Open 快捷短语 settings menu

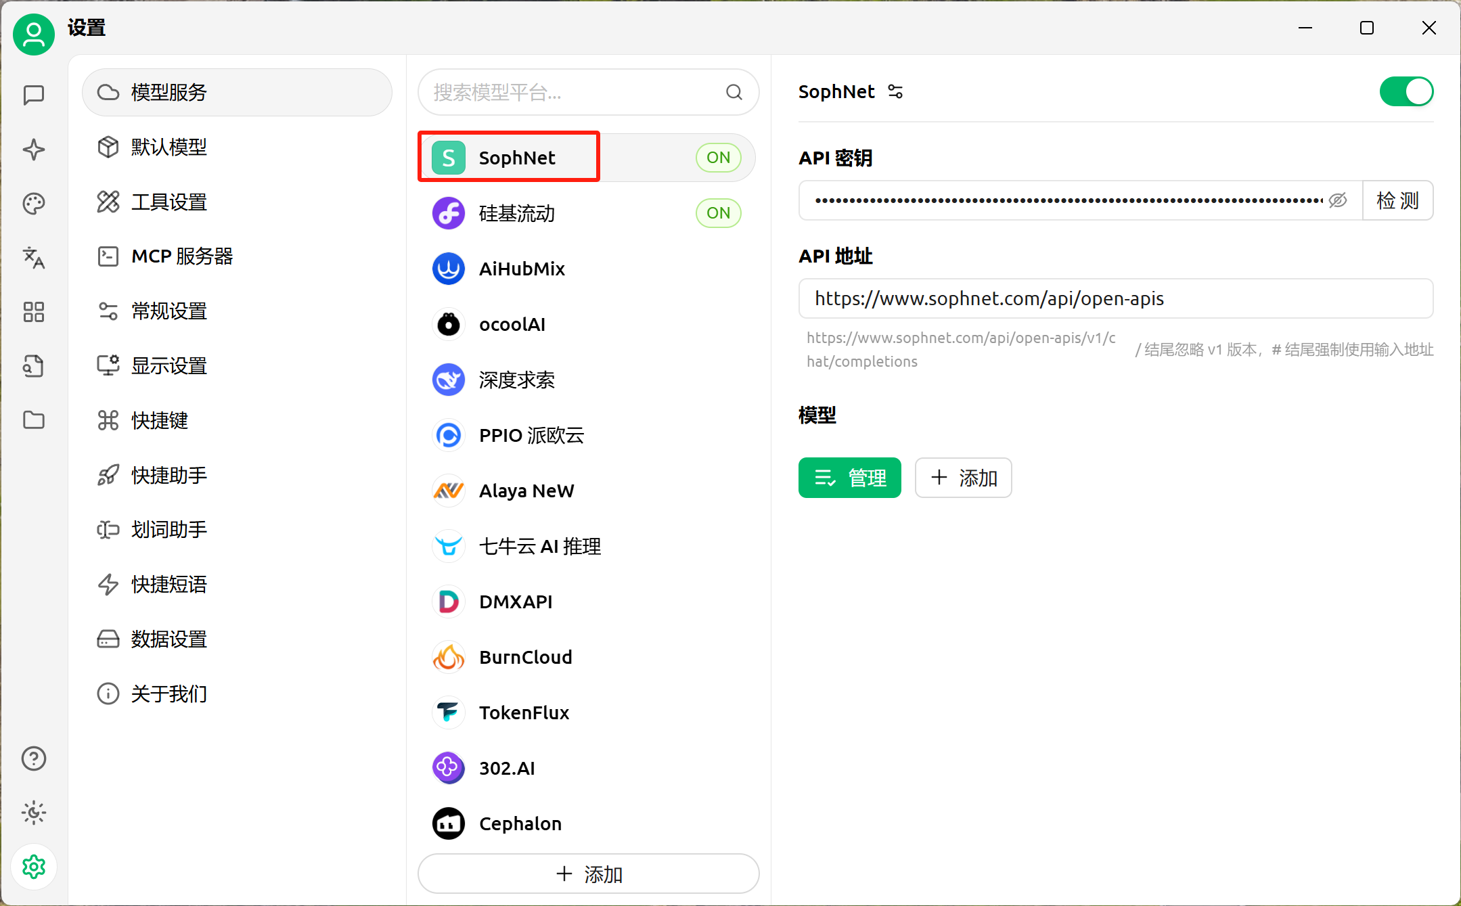(237, 585)
